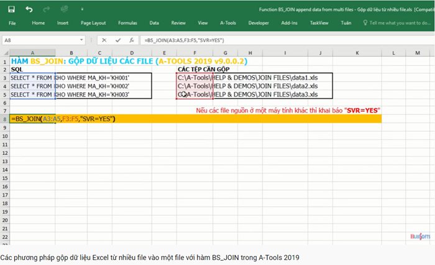Click the SQL cell with MA_KH='KH003'
The width and height of the screenshot is (435, 265).
70,95
